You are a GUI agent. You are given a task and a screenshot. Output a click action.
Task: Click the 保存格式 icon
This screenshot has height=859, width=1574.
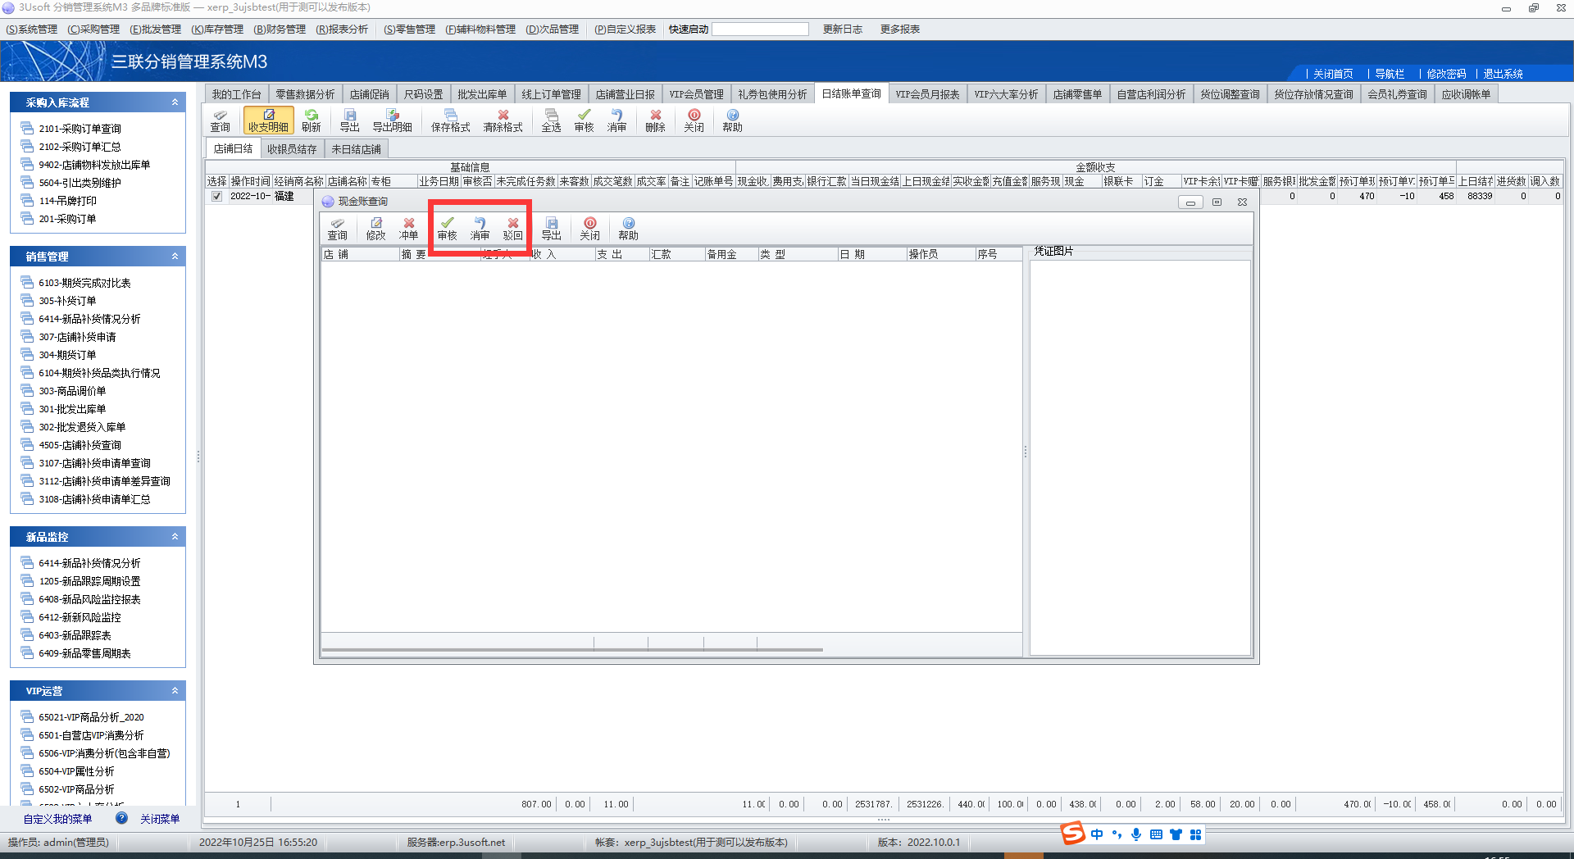coord(450,120)
